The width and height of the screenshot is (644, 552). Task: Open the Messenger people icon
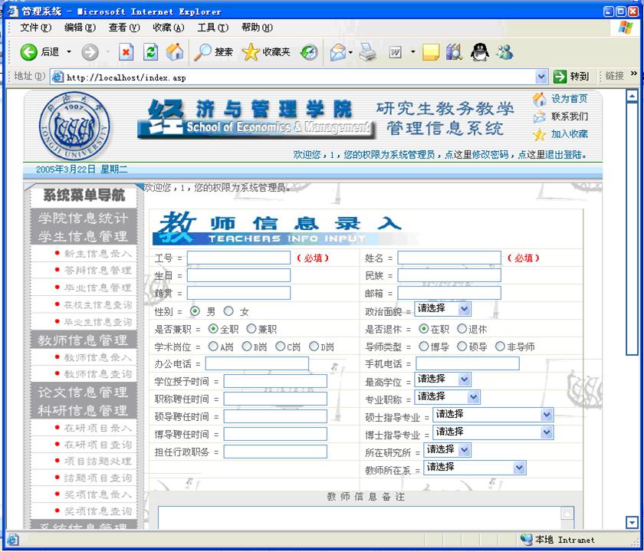tap(504, 52)
